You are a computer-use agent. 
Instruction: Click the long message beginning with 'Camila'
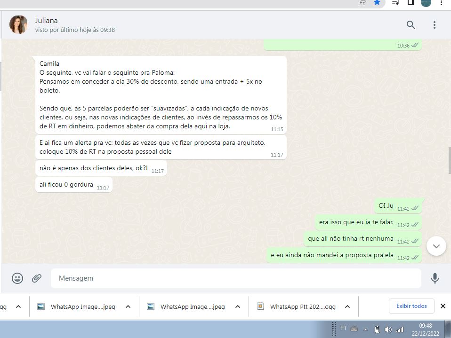click(161, 95)
